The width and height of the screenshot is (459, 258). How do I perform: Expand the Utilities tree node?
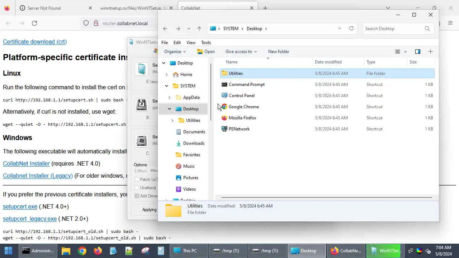point(172,120)
